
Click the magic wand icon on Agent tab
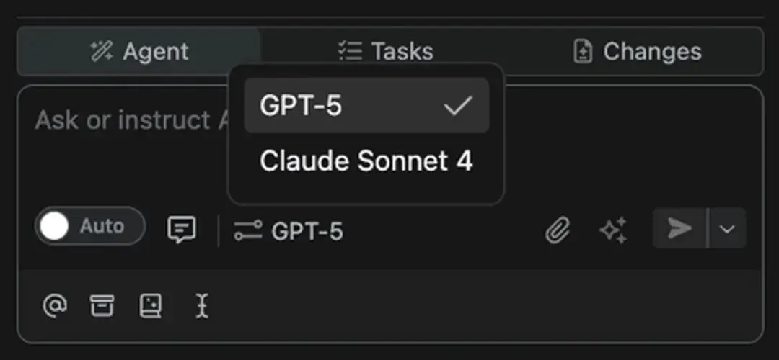coord(102,52)
